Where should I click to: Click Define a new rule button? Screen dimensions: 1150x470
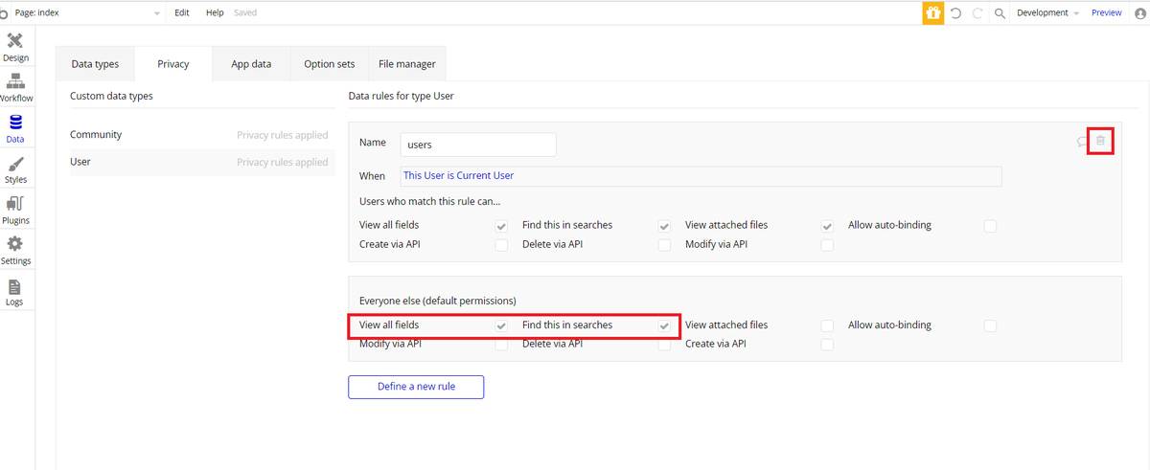pos(416,387)
